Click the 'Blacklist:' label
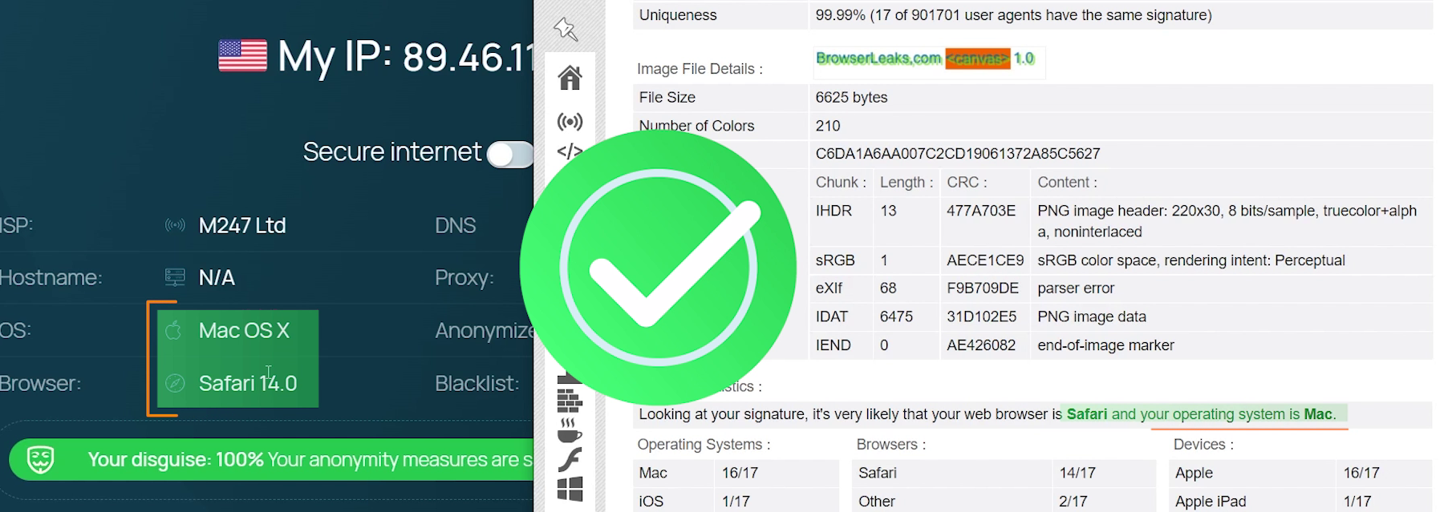1448x512 pixels. tap(477, 383)
